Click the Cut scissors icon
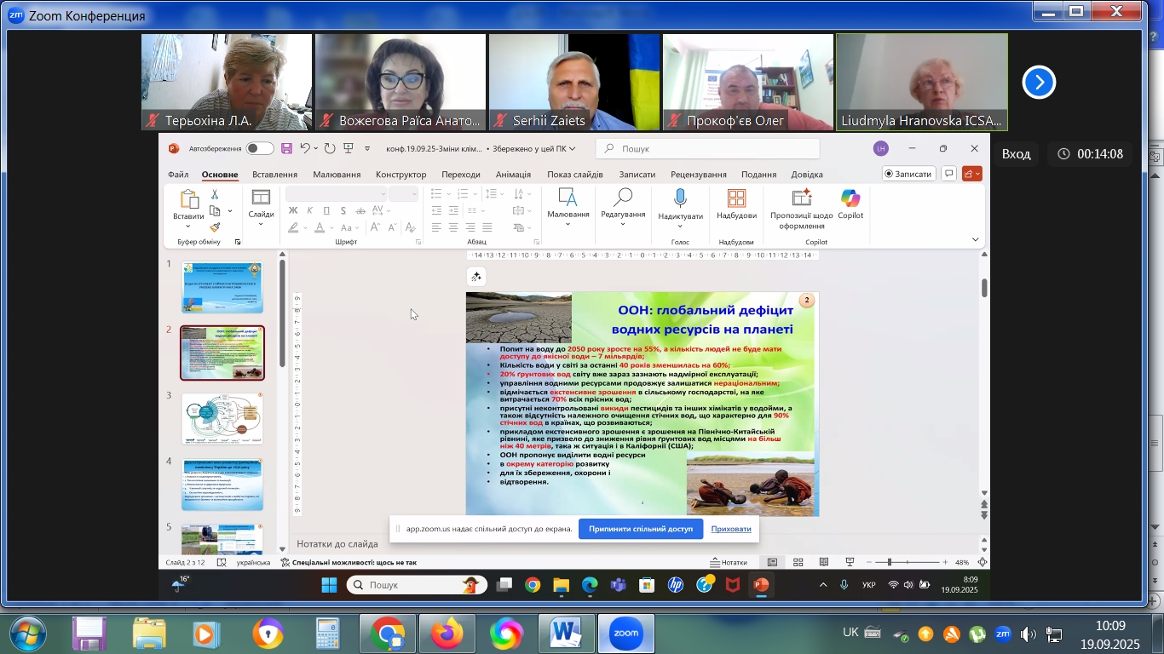Screen dimensions: 1164x654 [x=215, y=195]
